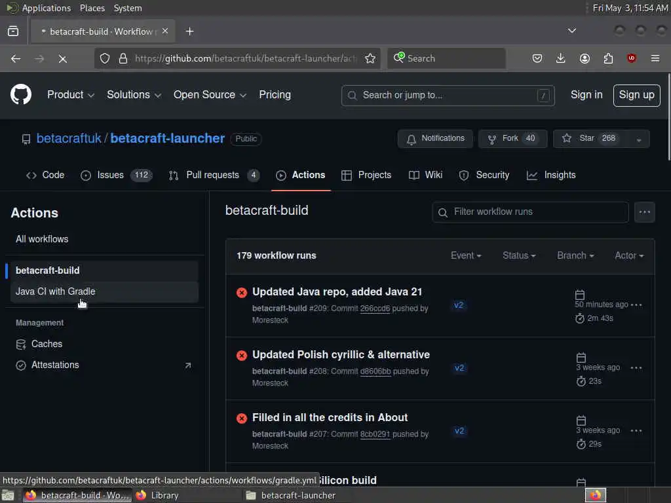Viewport: 671px width, 503px height.
Task: Select the Actions tab
Action: pyautogui.click(x=300, y=175)
